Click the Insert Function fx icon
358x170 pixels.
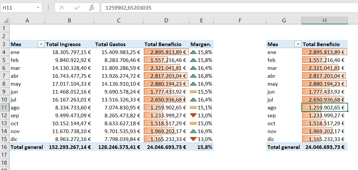coord(92,8)
